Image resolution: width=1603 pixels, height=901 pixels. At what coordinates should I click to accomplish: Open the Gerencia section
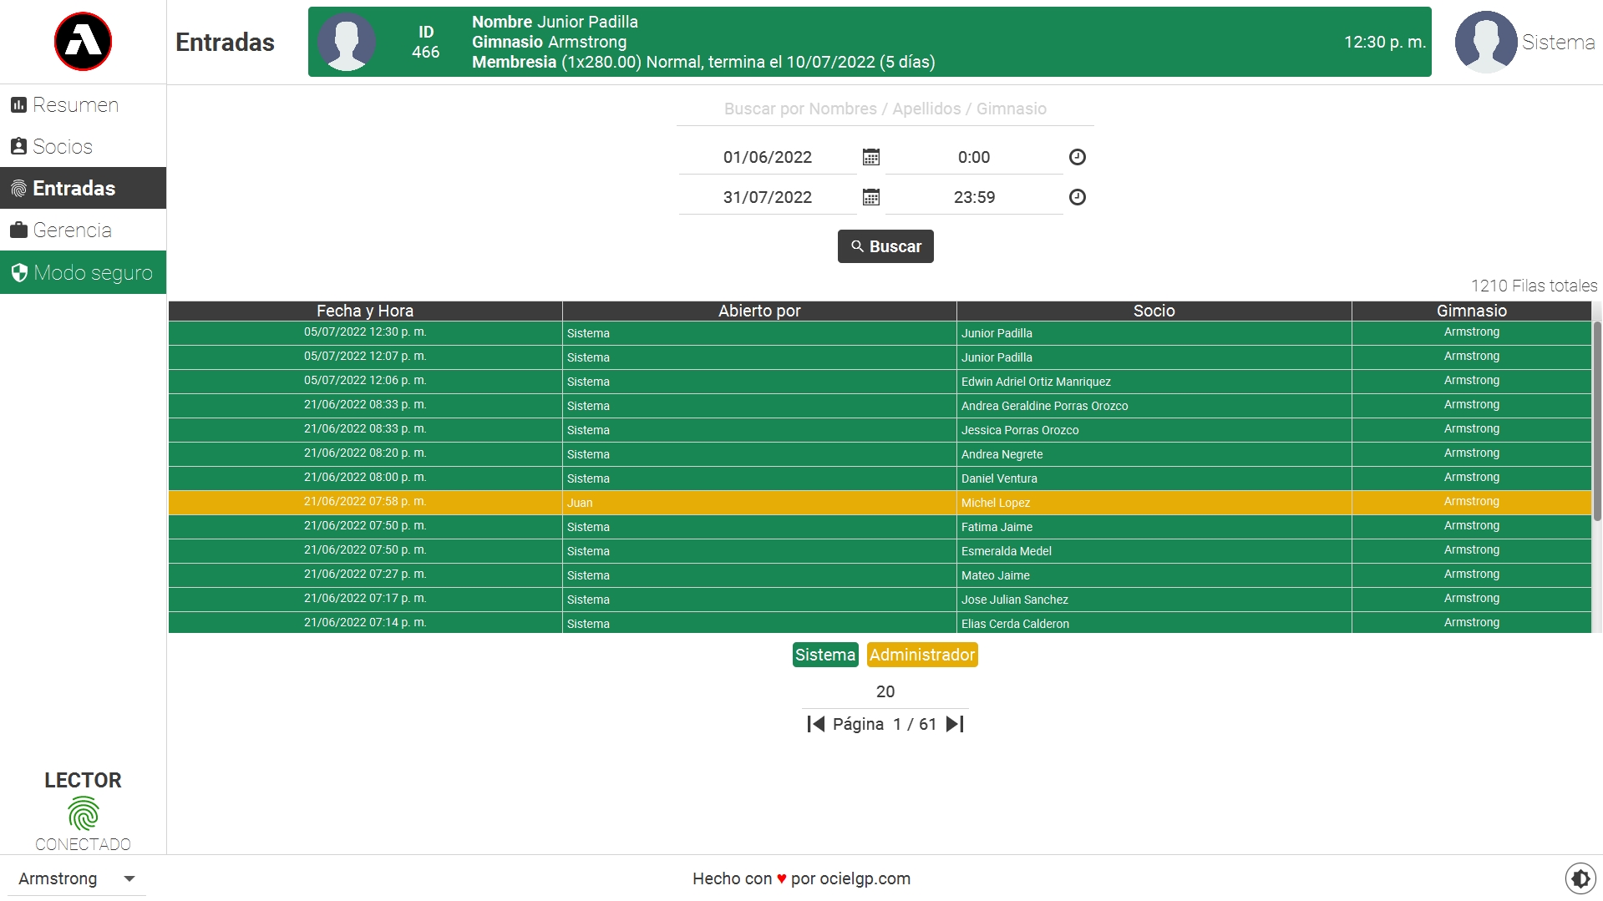tap(83, 230)
